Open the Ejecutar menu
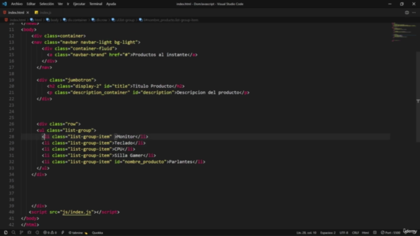The height and width of the screenshot is (236, 420). (x=79, y=4)
